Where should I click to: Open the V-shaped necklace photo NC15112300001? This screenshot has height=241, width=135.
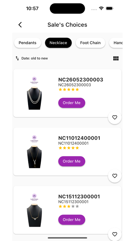click(x=34, y=210)
